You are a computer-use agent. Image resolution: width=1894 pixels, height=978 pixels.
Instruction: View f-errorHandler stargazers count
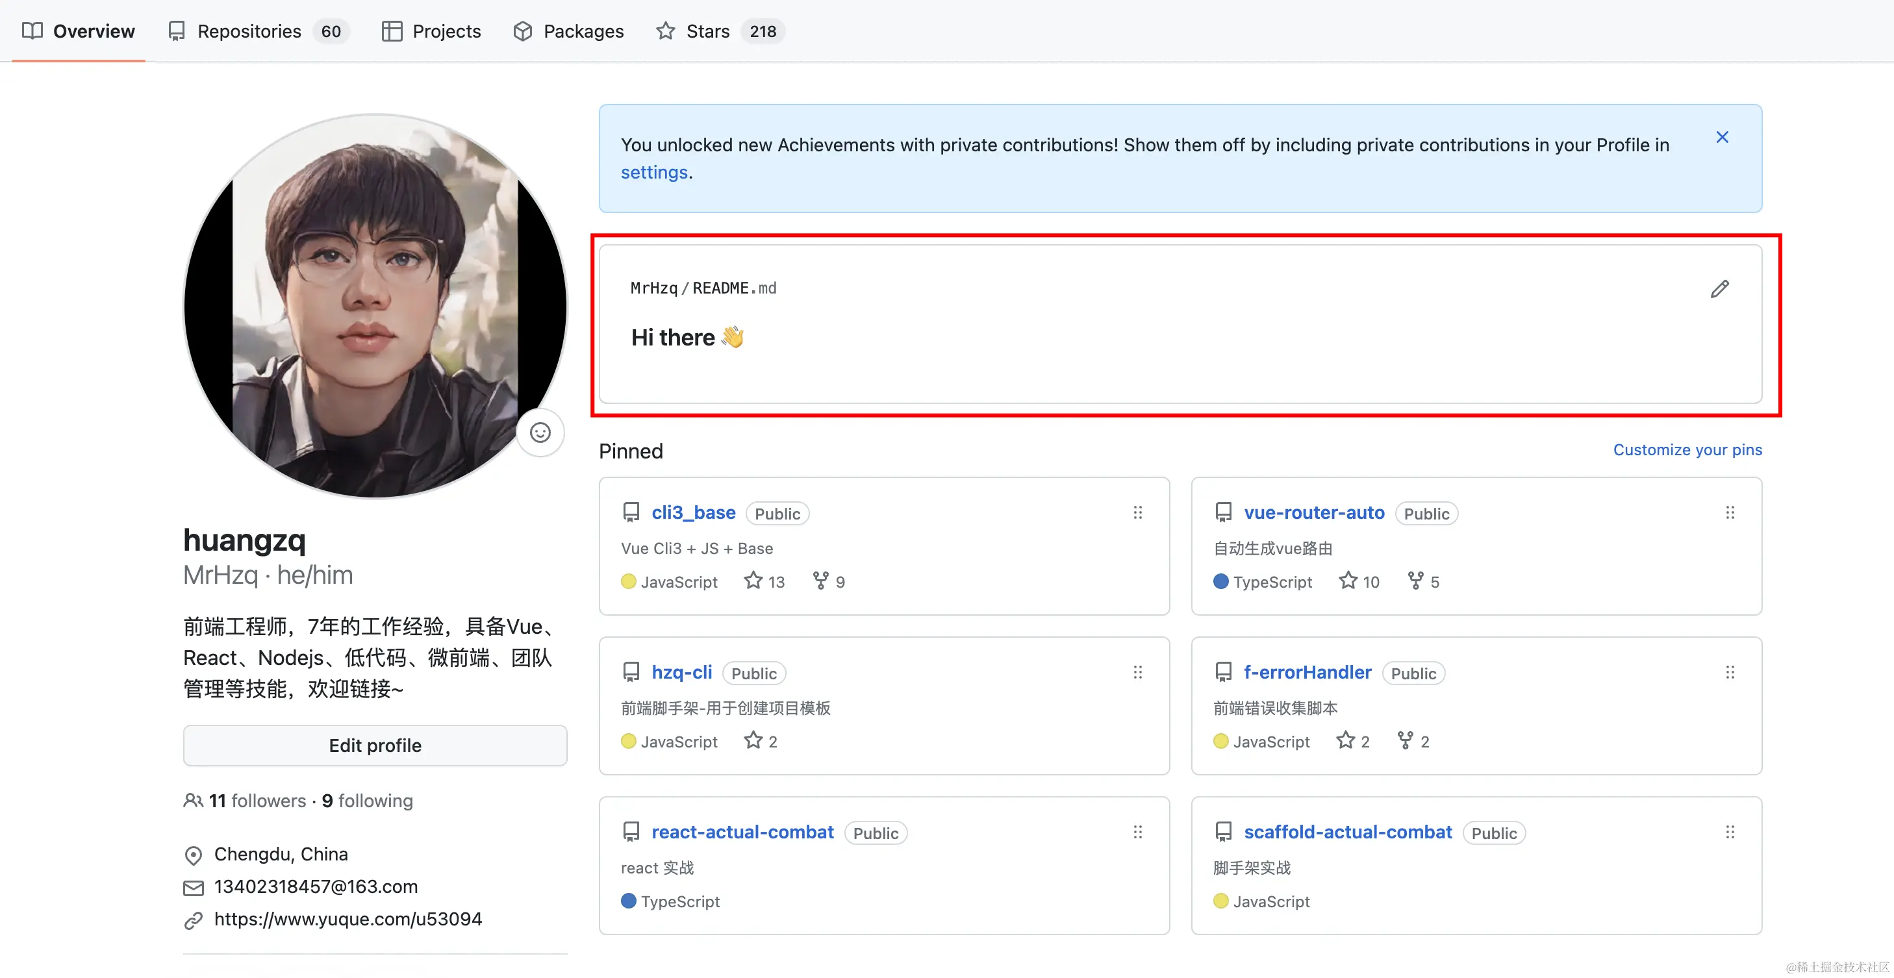pyautogui.click(x=1353, y=741)
